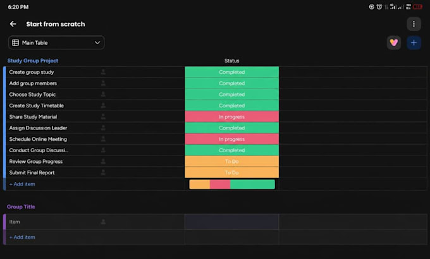Assign person to Conduct Group Discussi... row
430x259 pixels.
103,150
